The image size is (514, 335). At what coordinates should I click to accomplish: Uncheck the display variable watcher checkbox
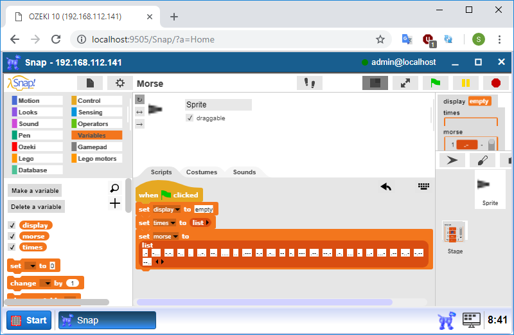[x=12, y=226]
